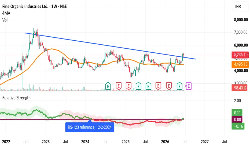The height and width of the screenshot is (147, 250).
Task: Click the leftmost green earnings E marker
Action: click(108, 86)
